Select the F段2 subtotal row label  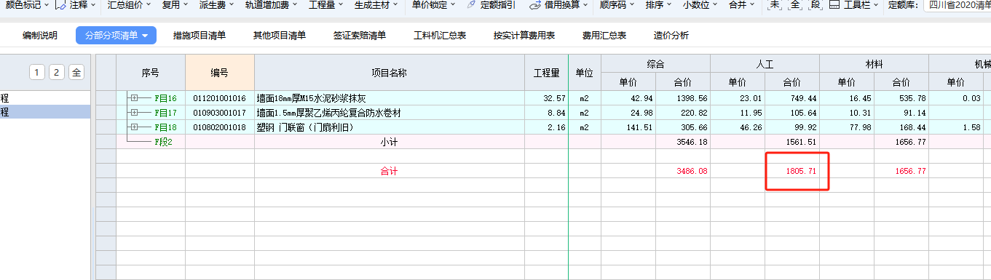click(x=163, y=142)
